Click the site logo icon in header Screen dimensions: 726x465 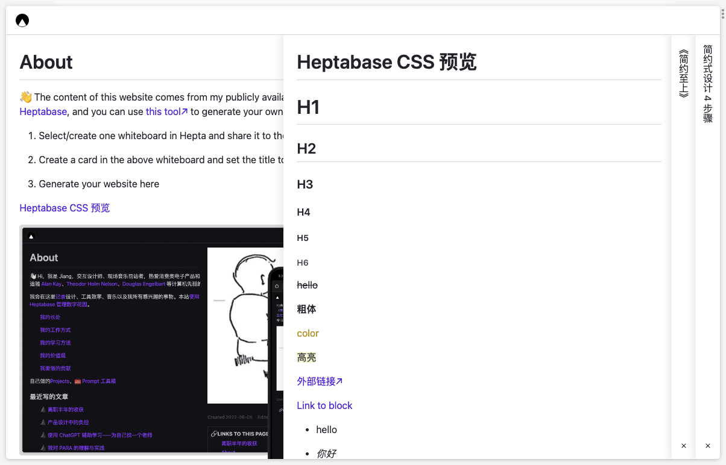click(x=22, y=20)
